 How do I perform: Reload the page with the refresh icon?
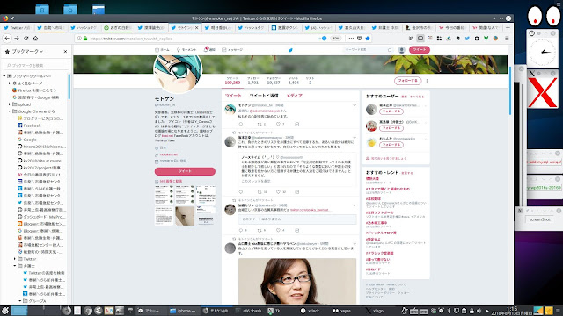(x=26, y=39)
